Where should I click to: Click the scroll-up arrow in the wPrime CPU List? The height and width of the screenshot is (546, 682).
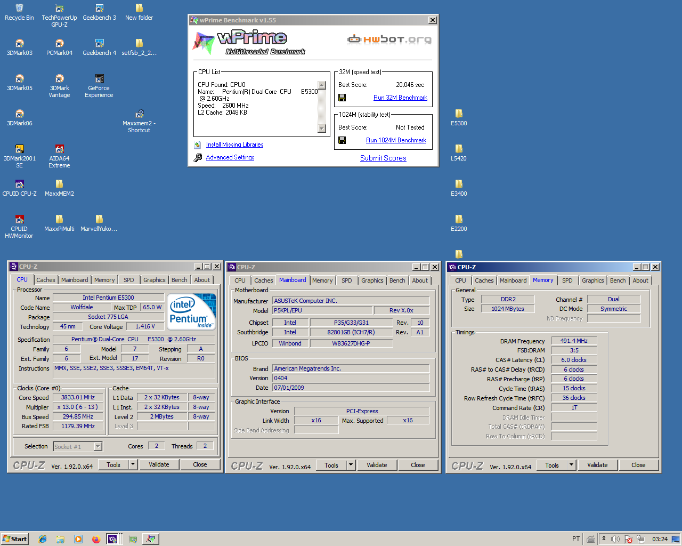coord(321,85)
